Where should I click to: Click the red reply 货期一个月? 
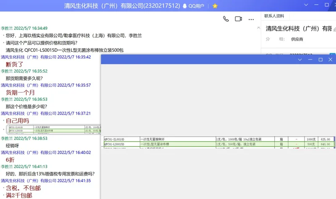[20, 92]
